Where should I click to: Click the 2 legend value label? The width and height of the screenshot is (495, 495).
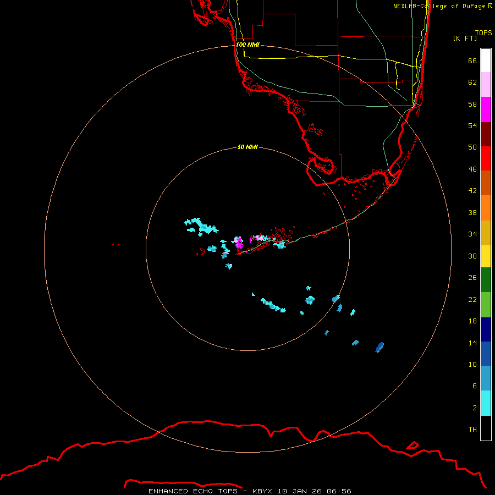click(475, 408)
